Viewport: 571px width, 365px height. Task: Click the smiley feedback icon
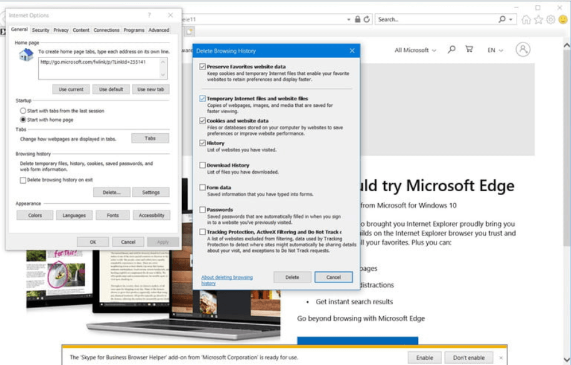(x=563, y=19)
